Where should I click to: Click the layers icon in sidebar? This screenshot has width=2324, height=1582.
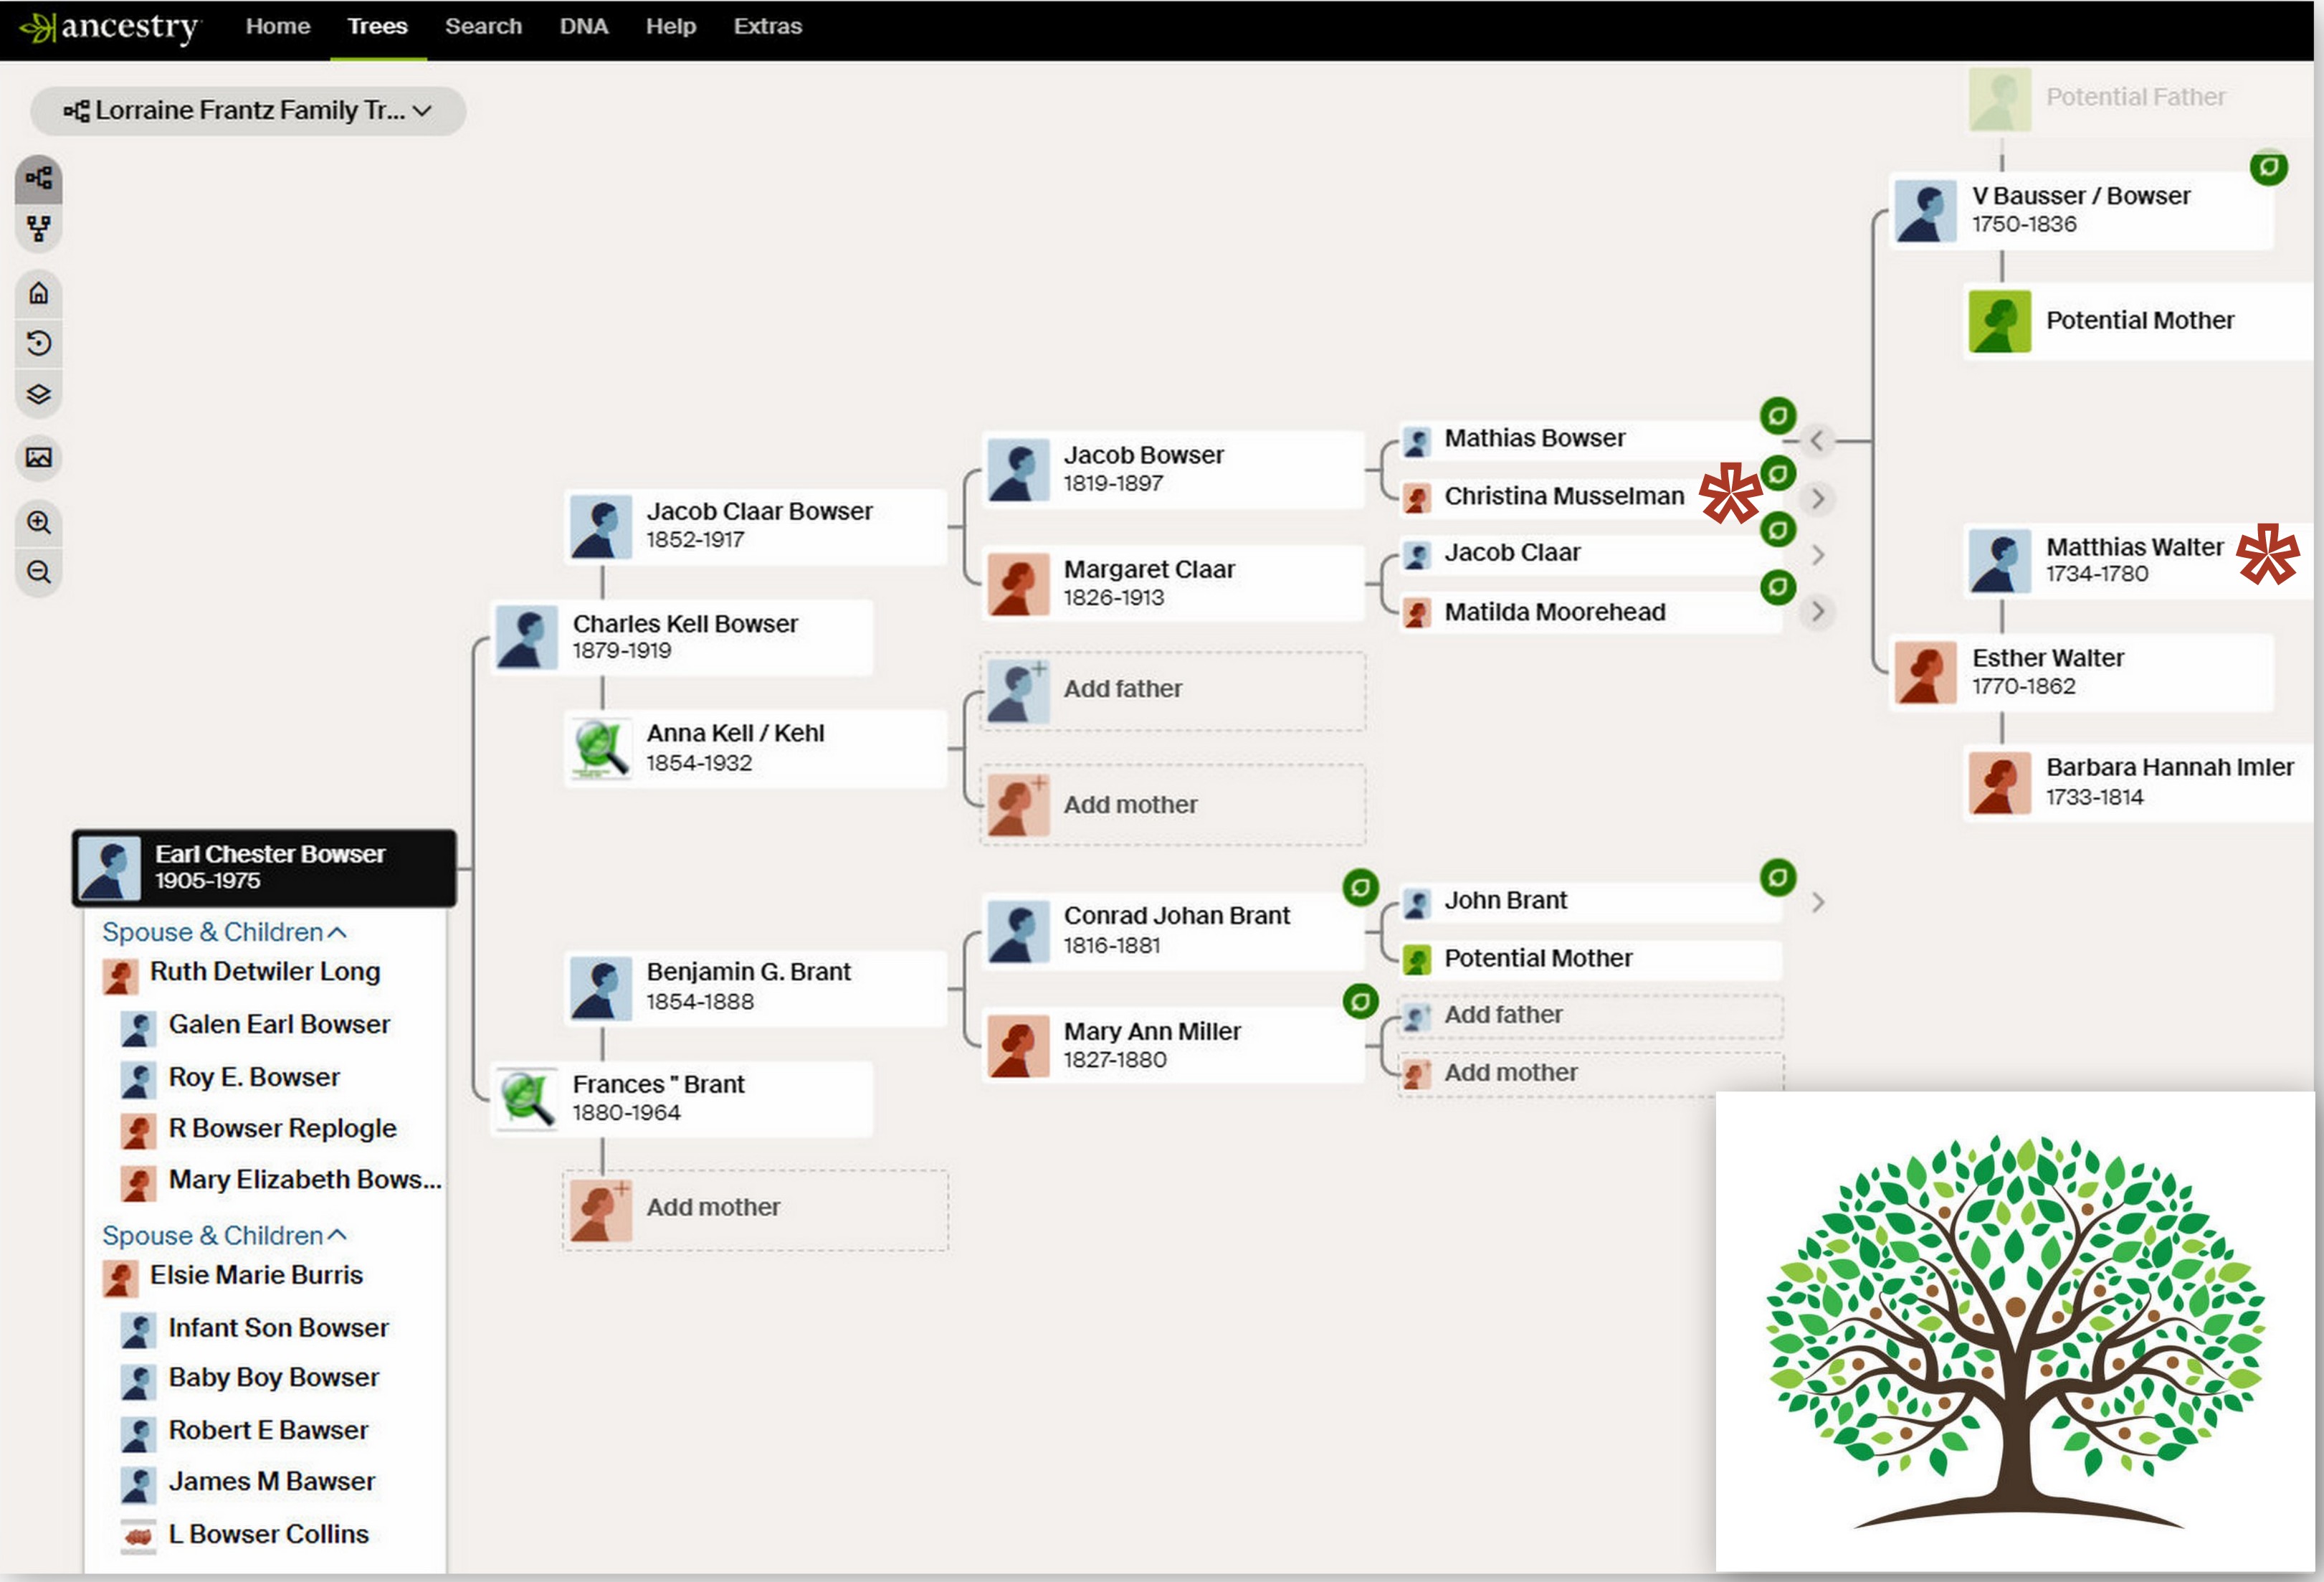click(x=39, y=393)
